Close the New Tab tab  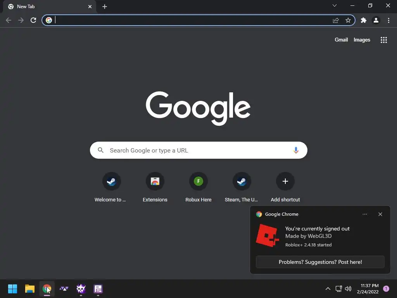tap(90, 7)
